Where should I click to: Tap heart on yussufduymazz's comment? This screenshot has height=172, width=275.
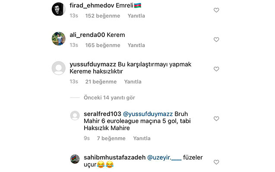pos(216,69)
